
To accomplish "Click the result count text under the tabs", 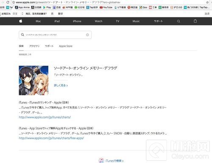I will [25, 54].
